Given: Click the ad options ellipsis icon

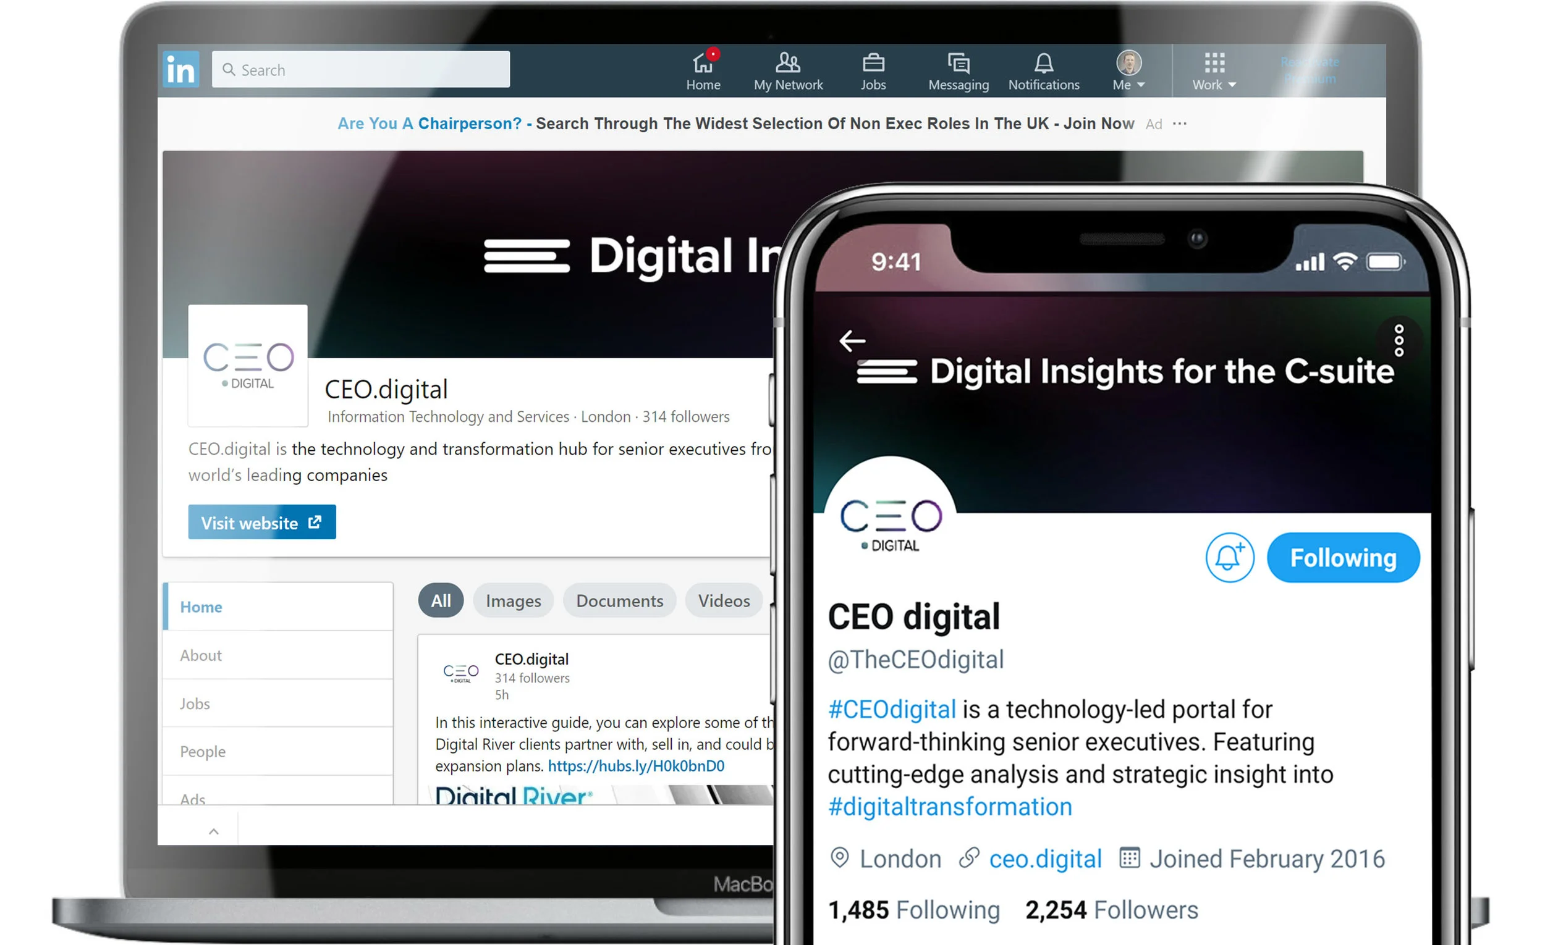Looking at the screenshot, I should click(1179, 124).
